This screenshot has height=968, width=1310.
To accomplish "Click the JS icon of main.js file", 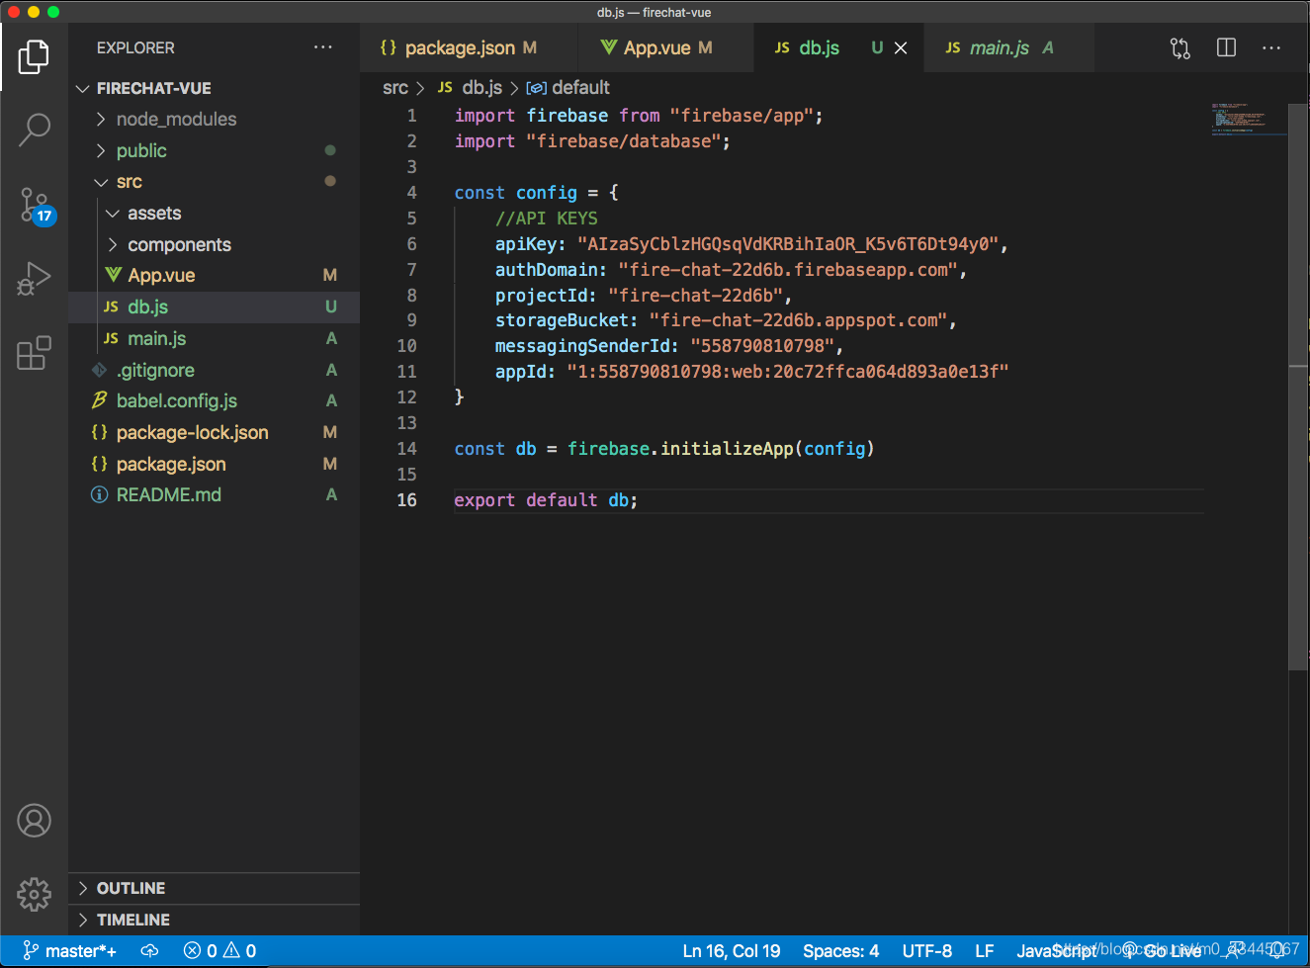I will 111,338.
